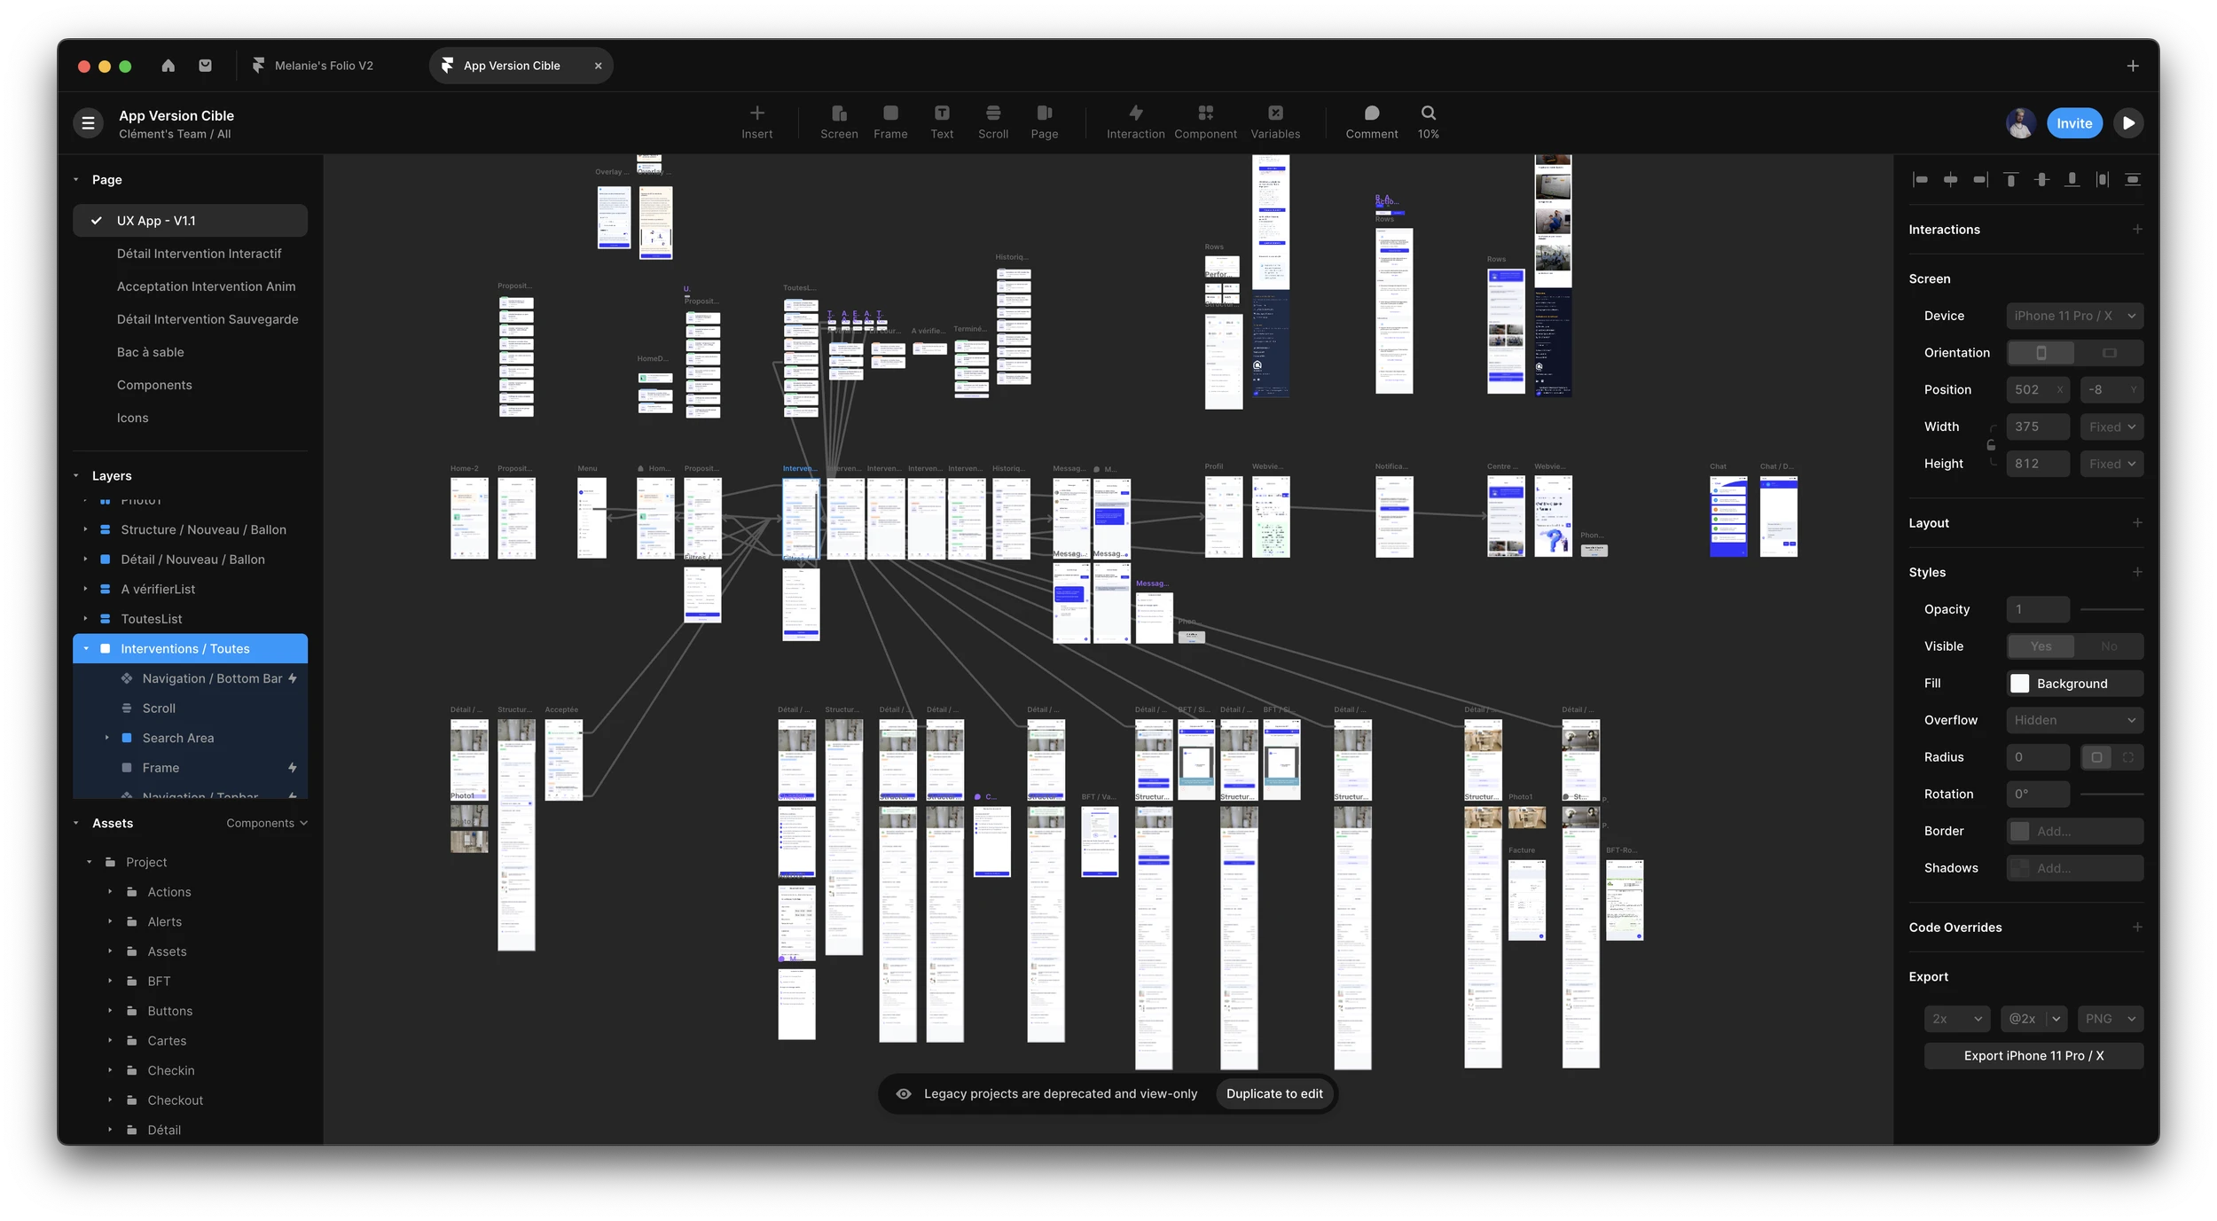Click the white Fill Background swatch

(2019, 684)
